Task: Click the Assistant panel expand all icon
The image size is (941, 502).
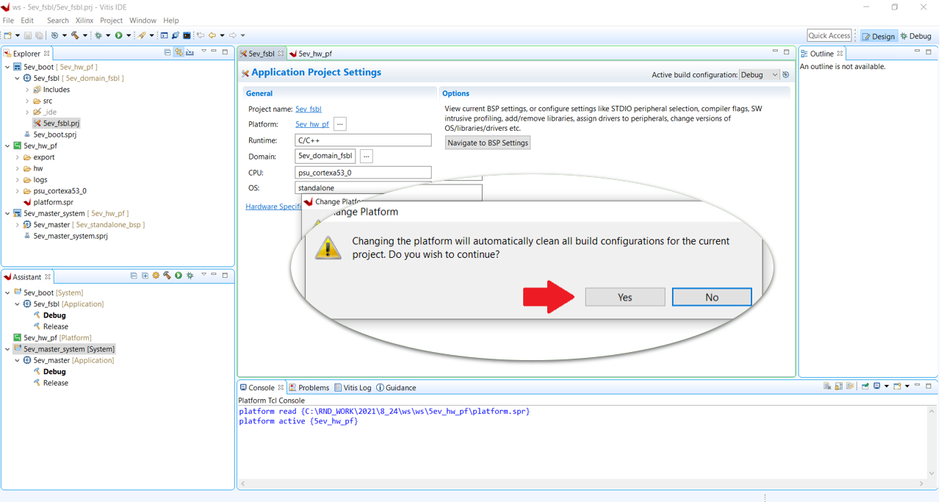Action: tap(145, 276)
